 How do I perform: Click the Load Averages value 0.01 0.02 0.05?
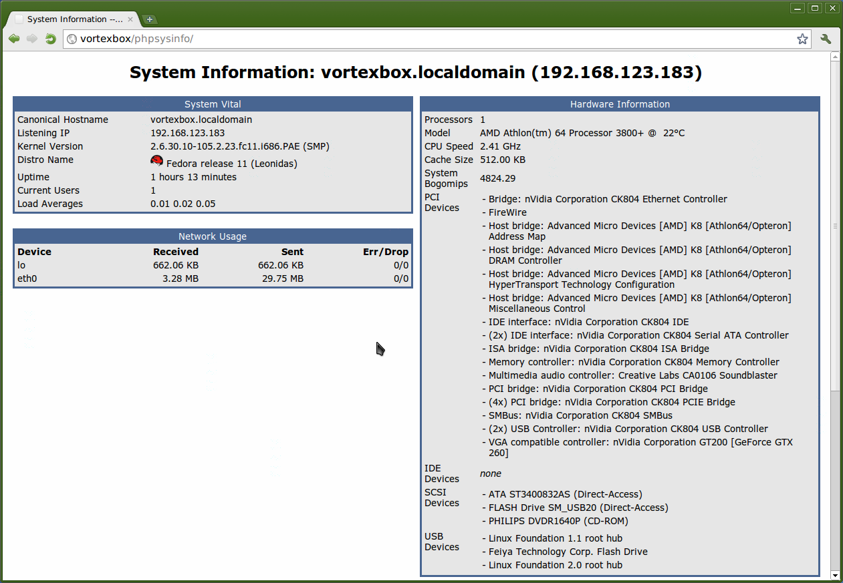(183, 204)
